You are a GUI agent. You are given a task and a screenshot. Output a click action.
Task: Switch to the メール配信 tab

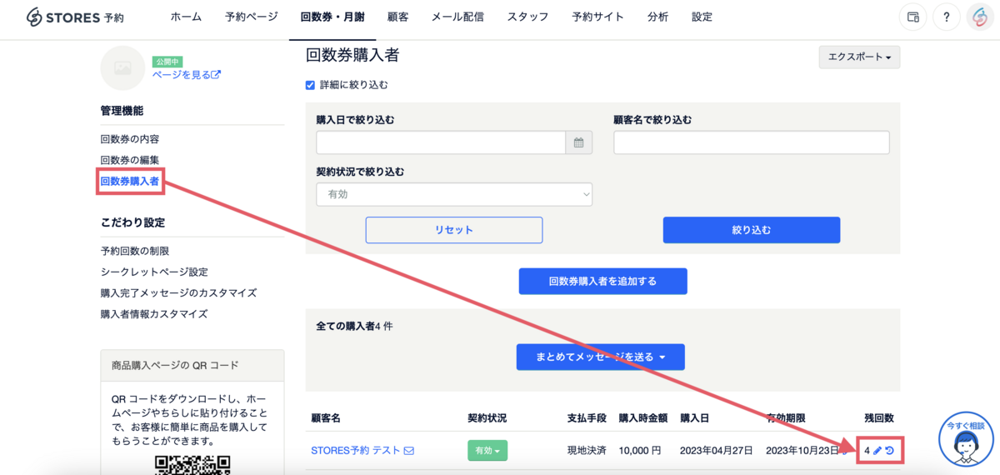coord(457,17)
